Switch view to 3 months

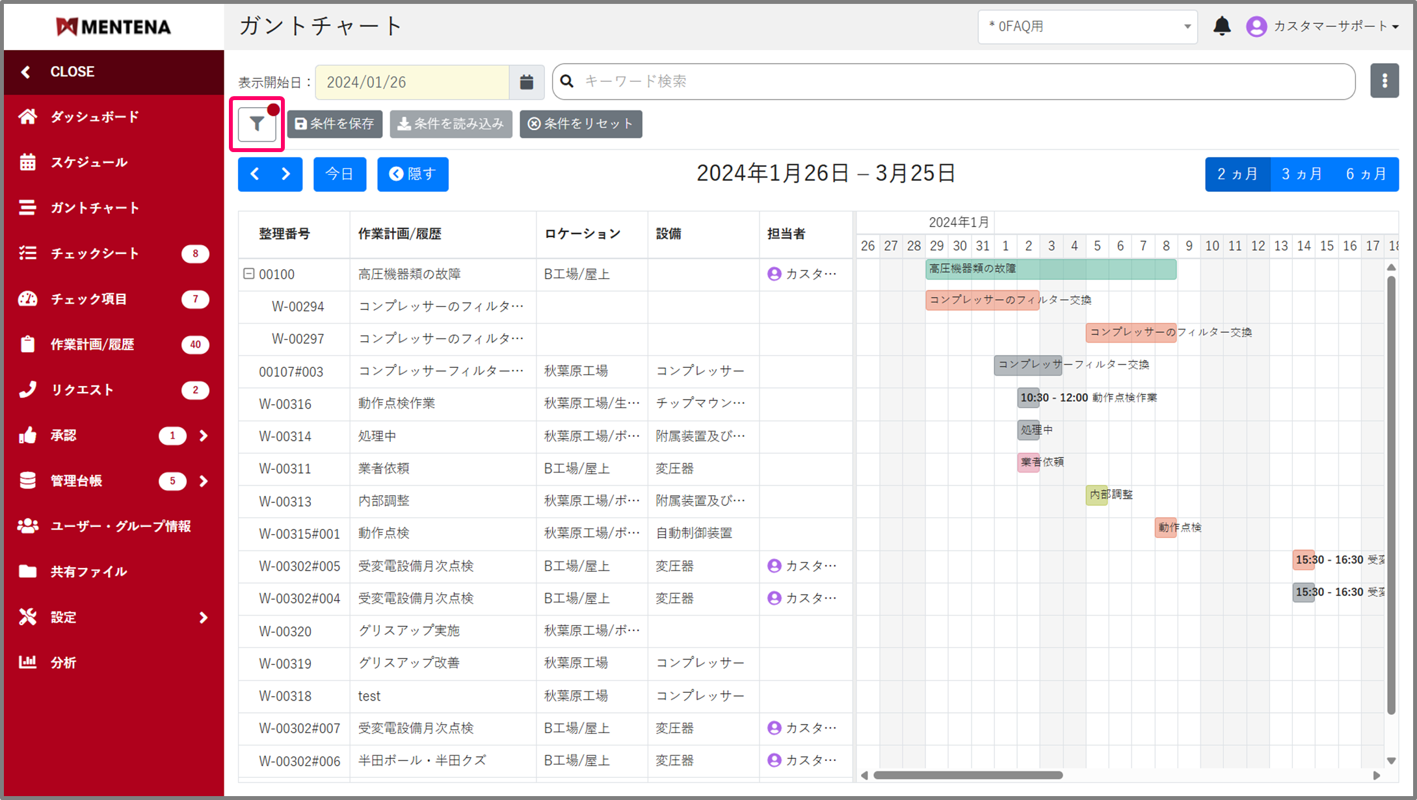pos(1301,174)
